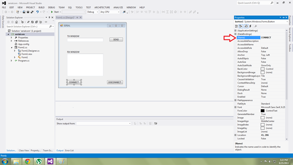Click the Properties grid scroll down arrow
293x165 pixels.
click(287, 139)
